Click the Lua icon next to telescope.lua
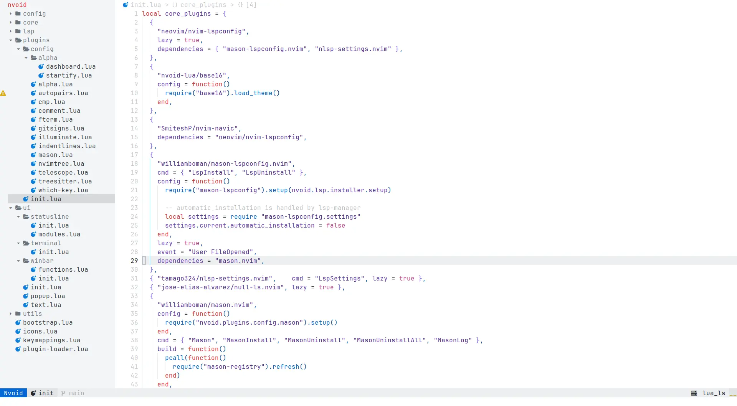 point(33,173)
